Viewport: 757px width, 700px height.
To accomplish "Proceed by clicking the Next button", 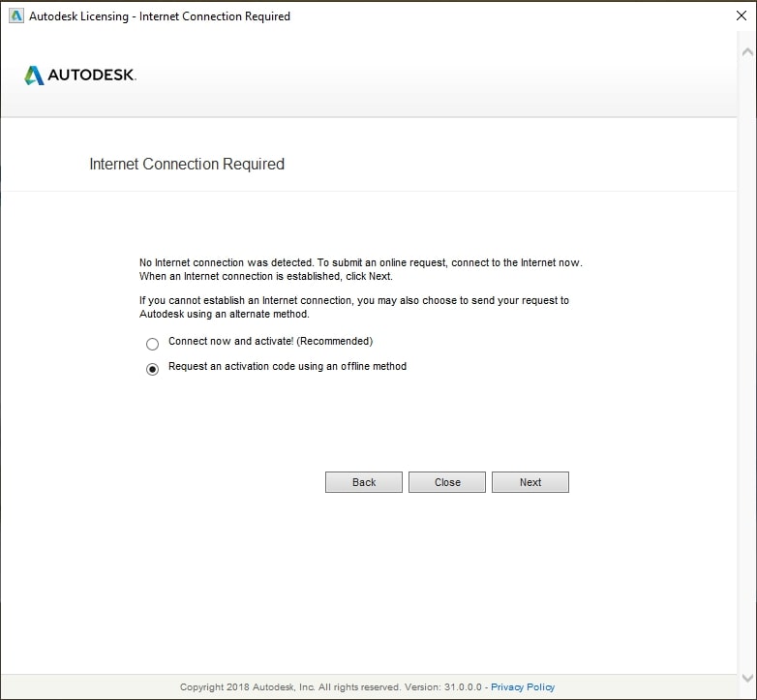I will [530, 482].
